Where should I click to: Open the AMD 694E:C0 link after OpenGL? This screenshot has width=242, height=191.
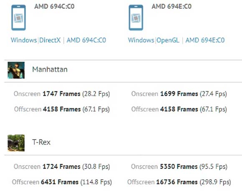pyautogui.click(x=205, y=40)
